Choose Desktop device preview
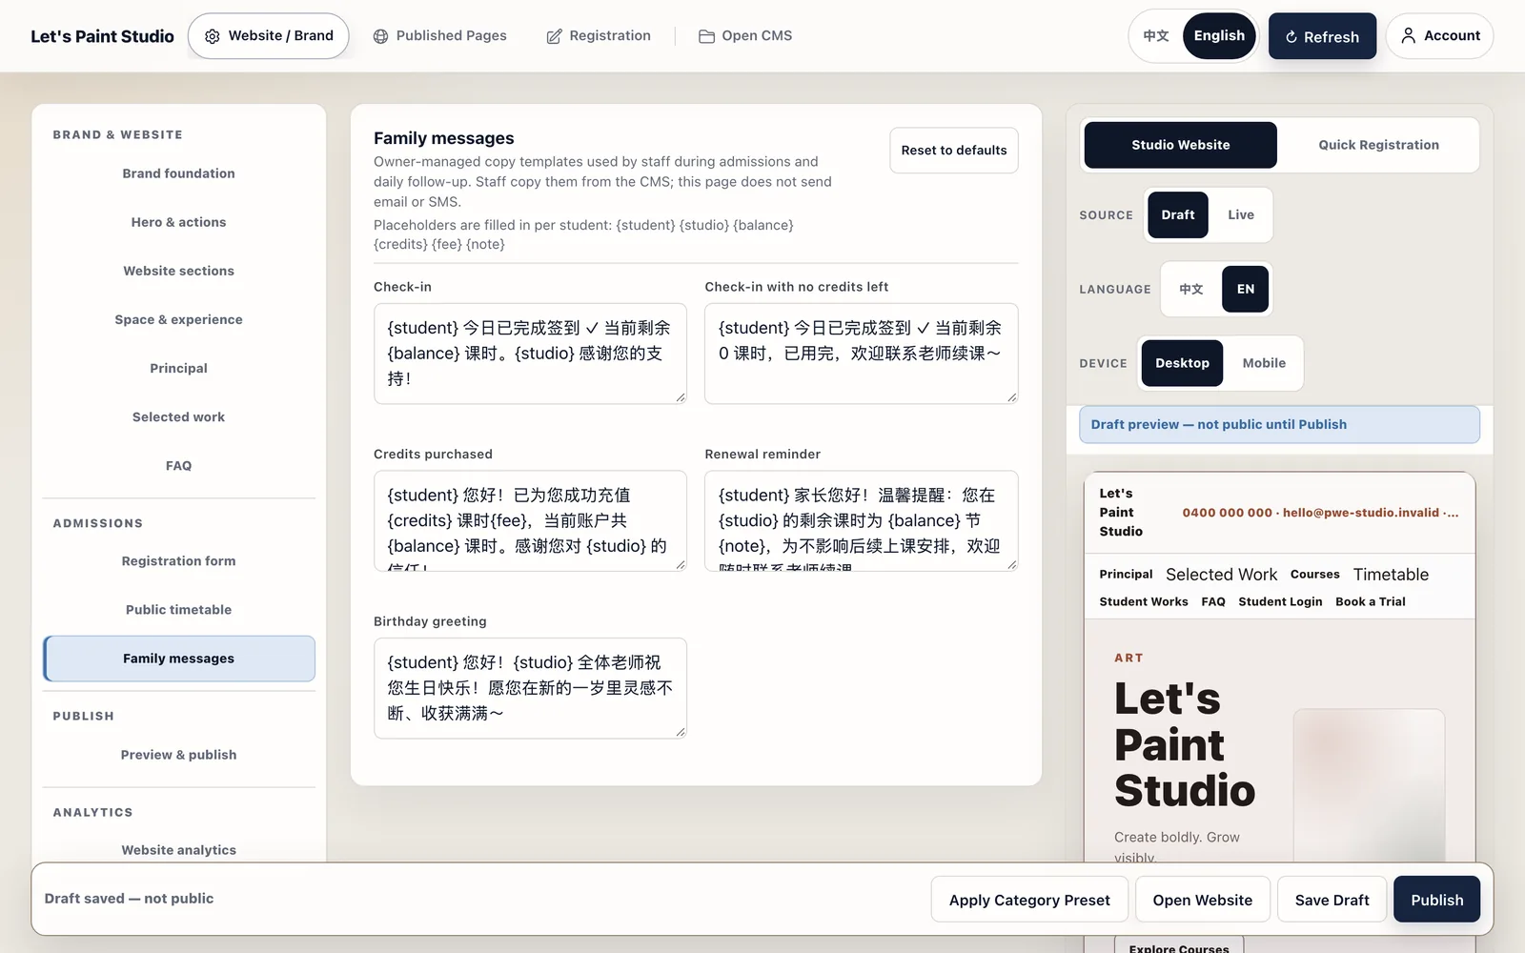Viewport: 1525px width, 953px height. (1182, 363)
